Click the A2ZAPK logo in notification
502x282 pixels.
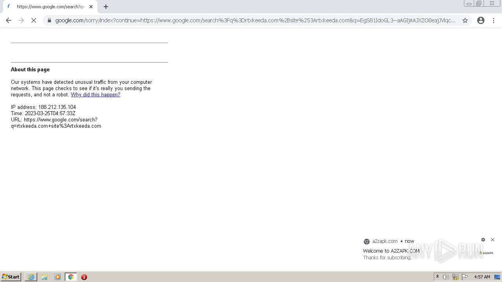pos(486,253)
